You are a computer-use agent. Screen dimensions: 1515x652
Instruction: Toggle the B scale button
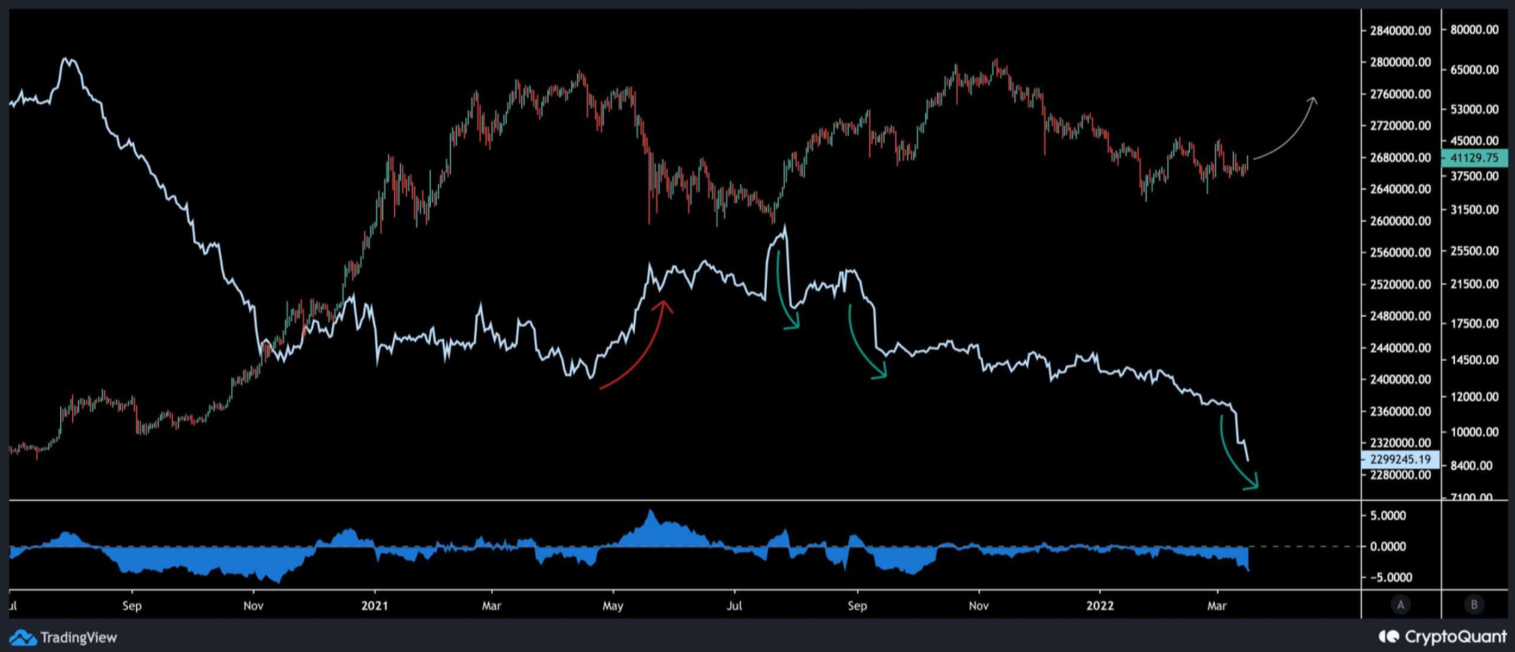pyautogui.click(x=1473, y=605)
